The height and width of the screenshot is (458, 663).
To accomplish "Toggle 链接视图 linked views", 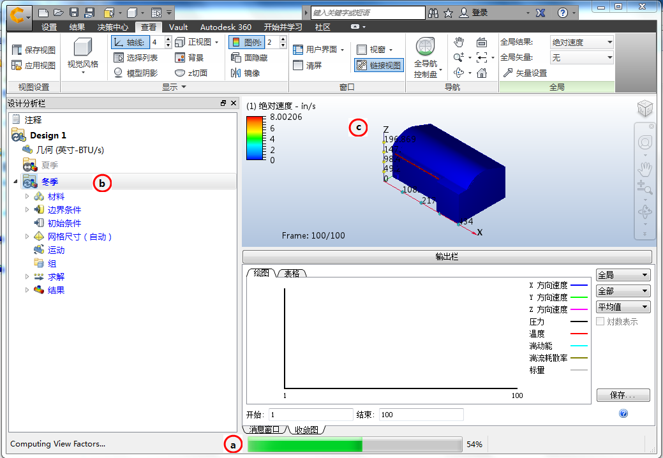I will 379,65.
